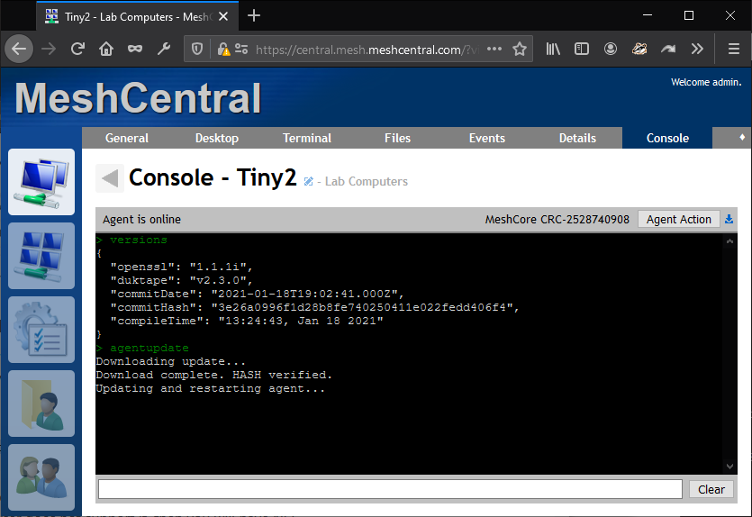752x517 pixels.
Task: Click the padlock warning site info icon
Action: click(x=223, y=49)
